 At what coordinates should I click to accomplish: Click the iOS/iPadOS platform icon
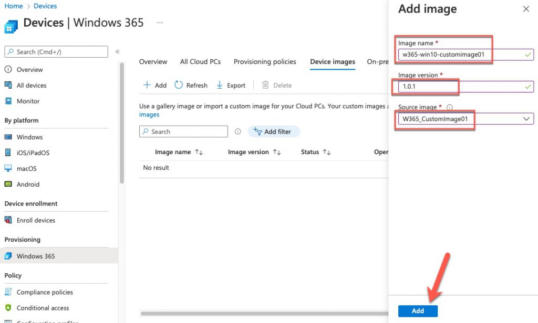point(8,153)
